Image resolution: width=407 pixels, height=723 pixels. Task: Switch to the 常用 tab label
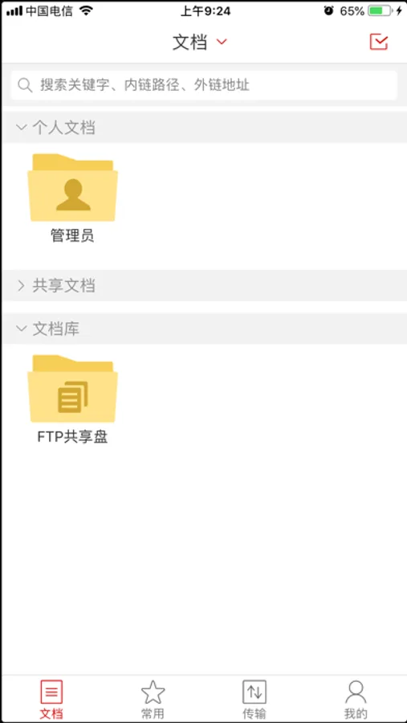(x=153, y=714)
